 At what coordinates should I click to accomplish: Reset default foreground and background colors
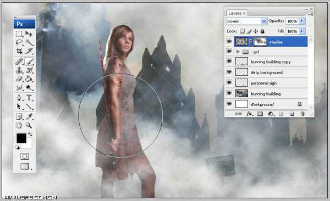[x=18, y=147]
